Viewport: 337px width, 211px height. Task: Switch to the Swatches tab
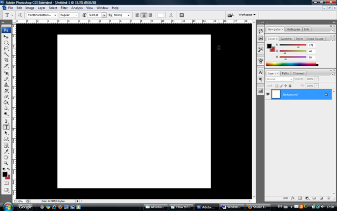[286, 39]
